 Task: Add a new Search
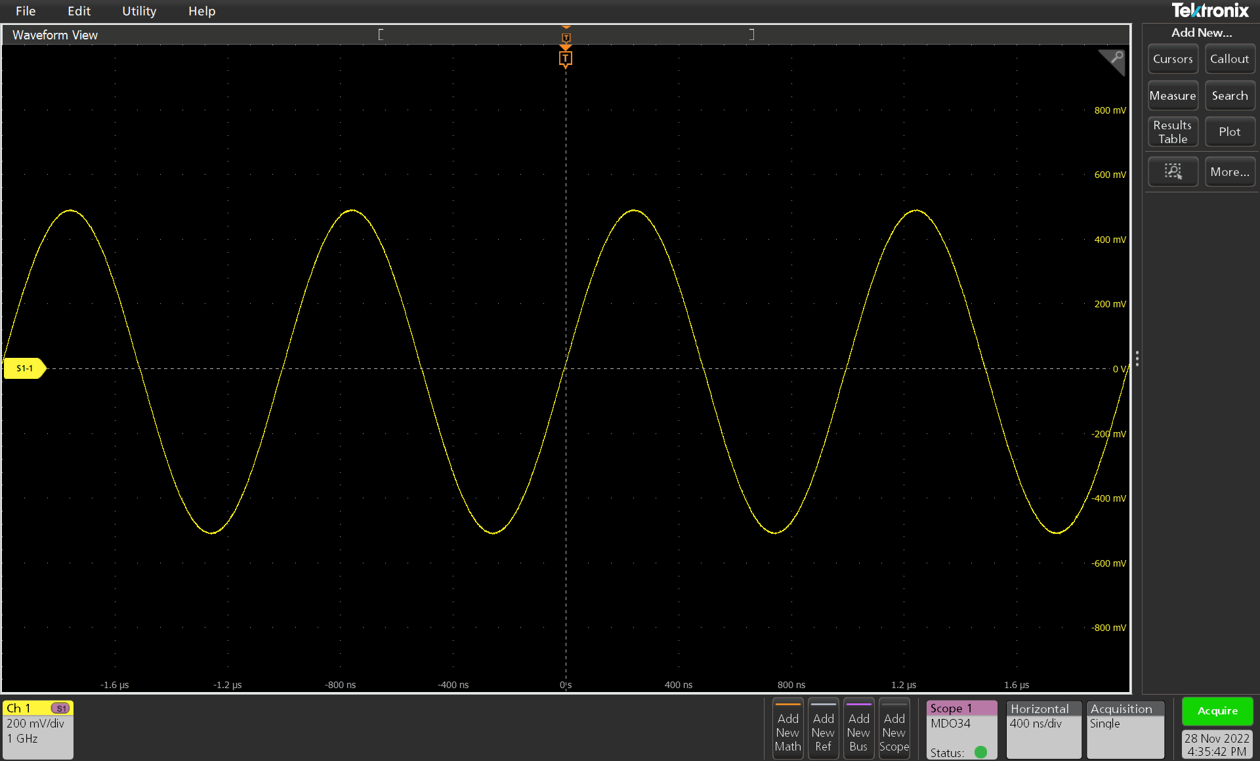click(1229, 96)
